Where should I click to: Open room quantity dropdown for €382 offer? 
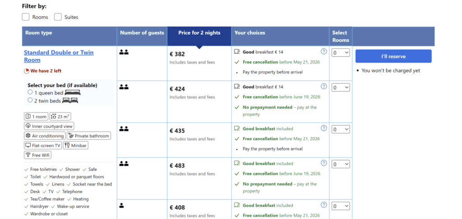pos(341,53)
